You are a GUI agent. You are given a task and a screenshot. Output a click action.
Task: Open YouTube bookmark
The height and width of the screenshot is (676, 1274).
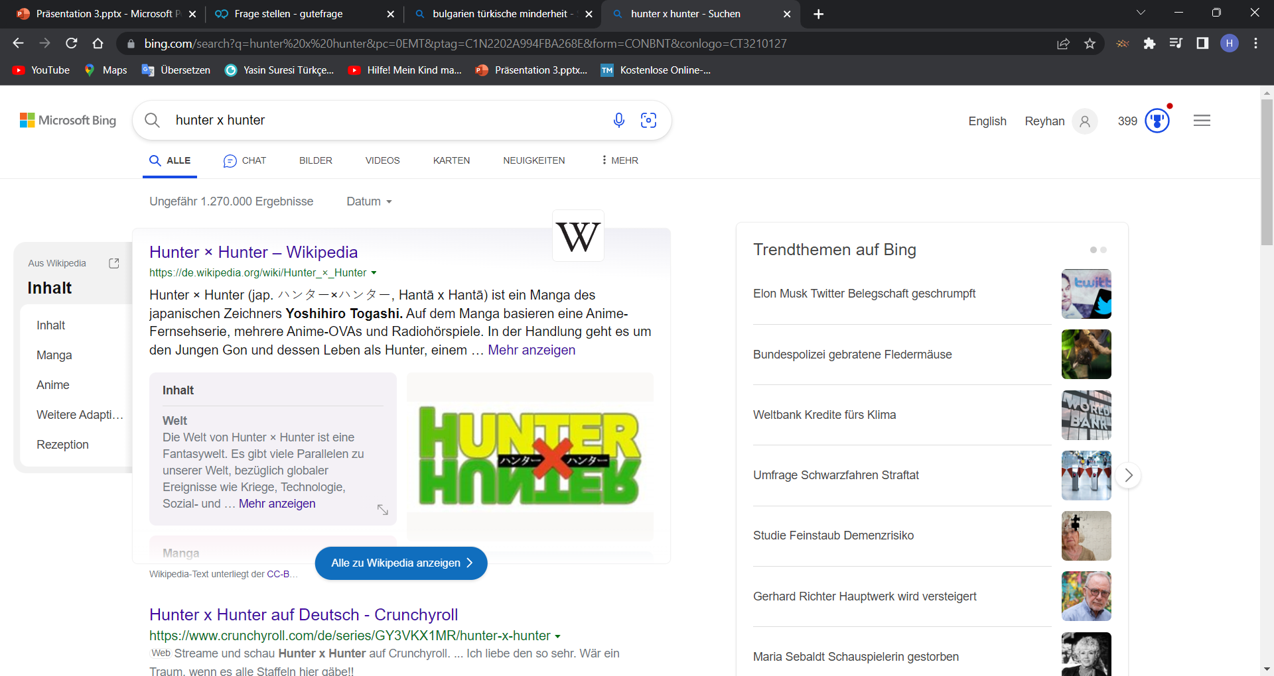pyautogui.click(x=41, y=70)
